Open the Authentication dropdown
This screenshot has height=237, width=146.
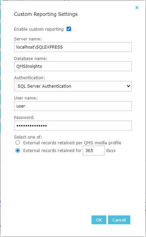click(73, 86)
